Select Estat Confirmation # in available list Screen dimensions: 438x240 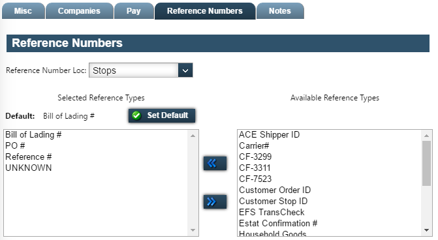point(278,224)
